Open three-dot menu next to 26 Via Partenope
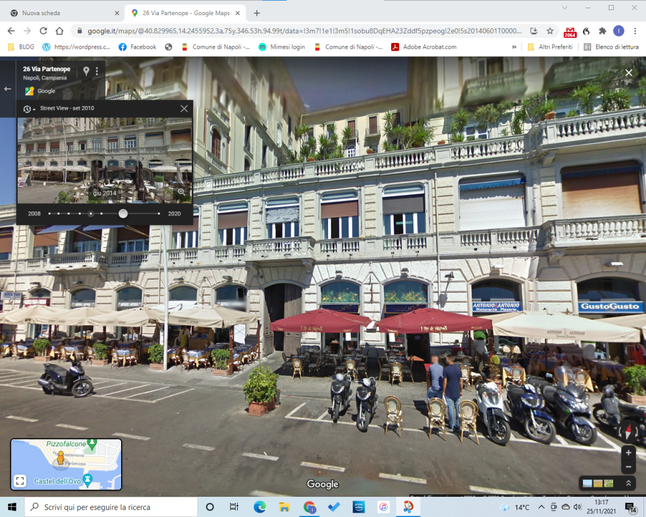The height and width of the screenshot is (517, 646). pyautogui.click(x=97, y=71)
